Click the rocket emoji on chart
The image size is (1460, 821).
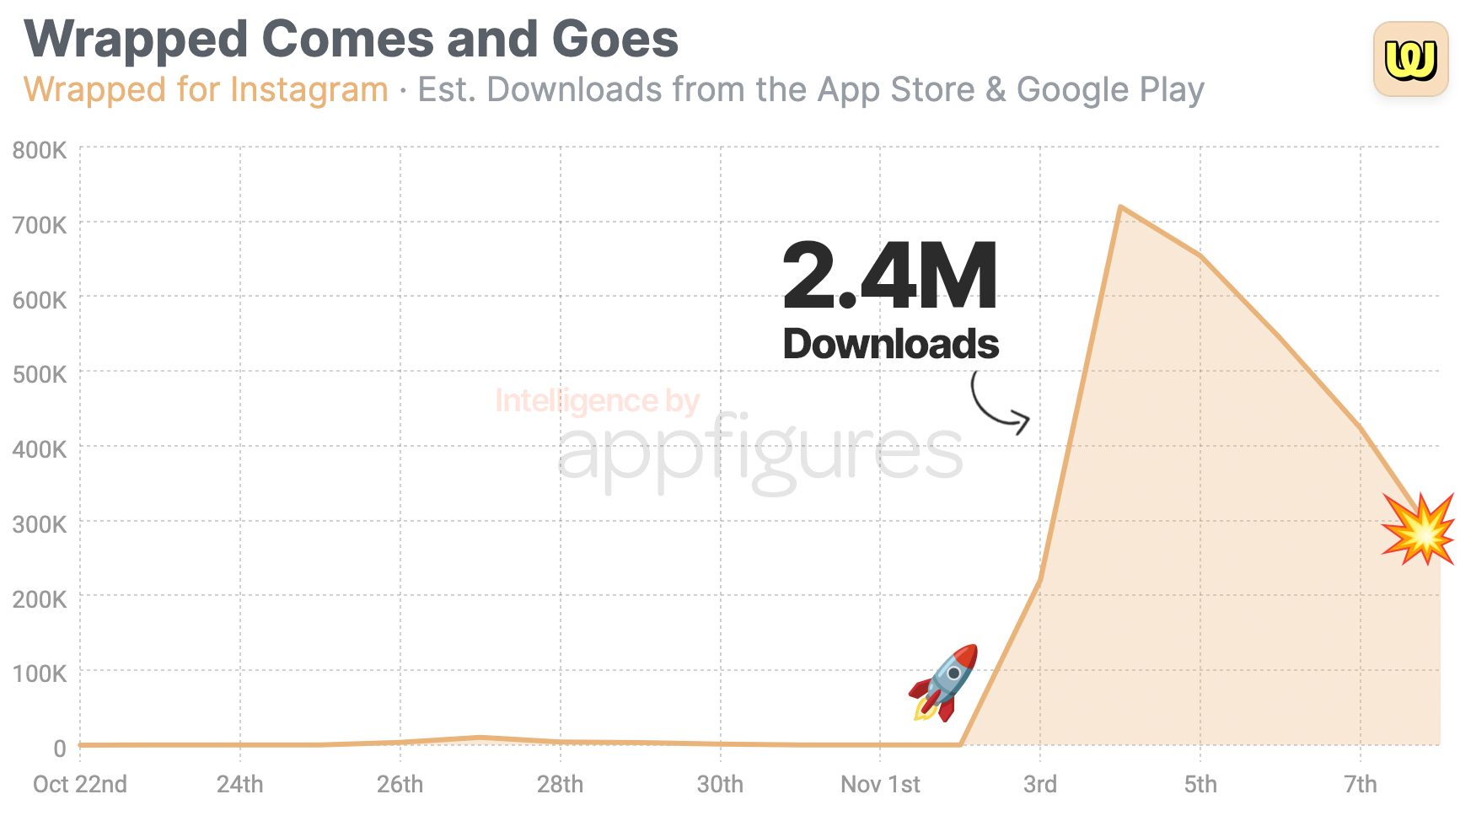(x=945, y=683)
